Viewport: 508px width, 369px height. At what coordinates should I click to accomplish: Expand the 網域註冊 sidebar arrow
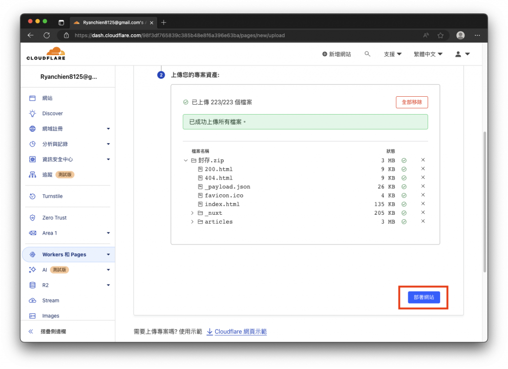[x=108, y=129]
